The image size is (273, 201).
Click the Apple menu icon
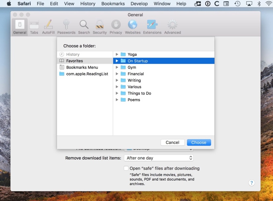9,4
